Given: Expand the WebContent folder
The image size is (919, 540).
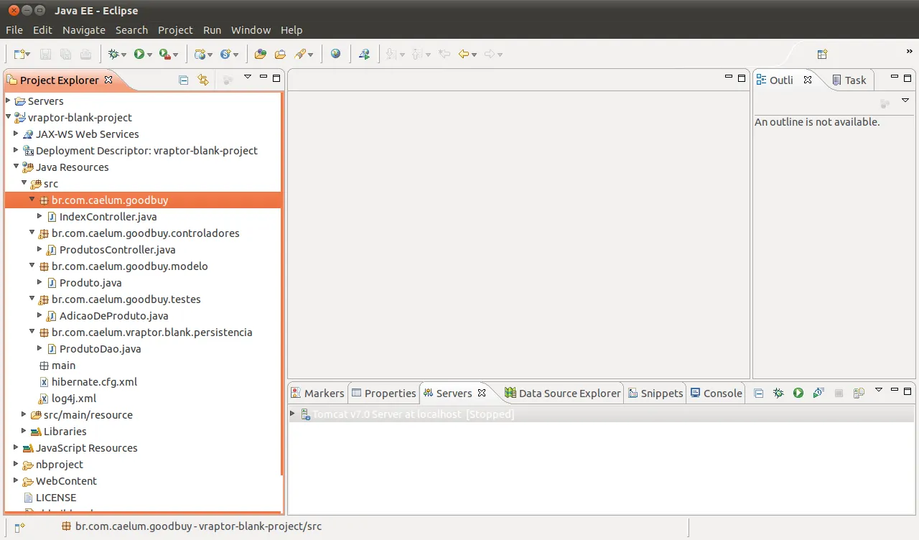Looking at the screenshot, I should 16,480.
